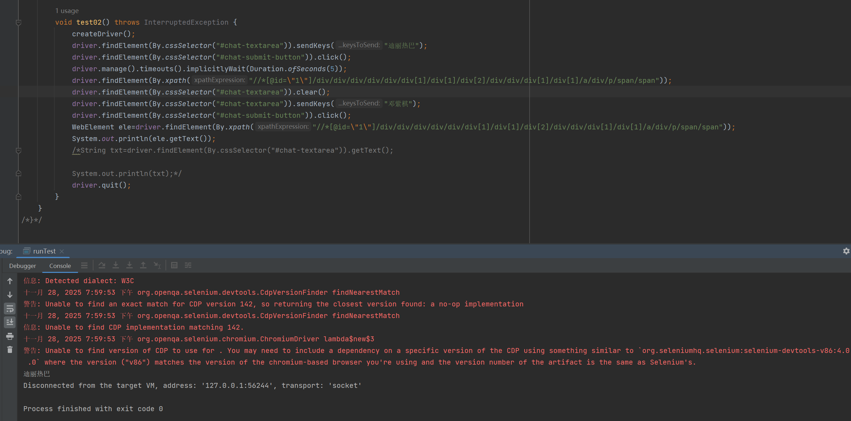Click the fold marker at method closing brace

coord(19,197)
